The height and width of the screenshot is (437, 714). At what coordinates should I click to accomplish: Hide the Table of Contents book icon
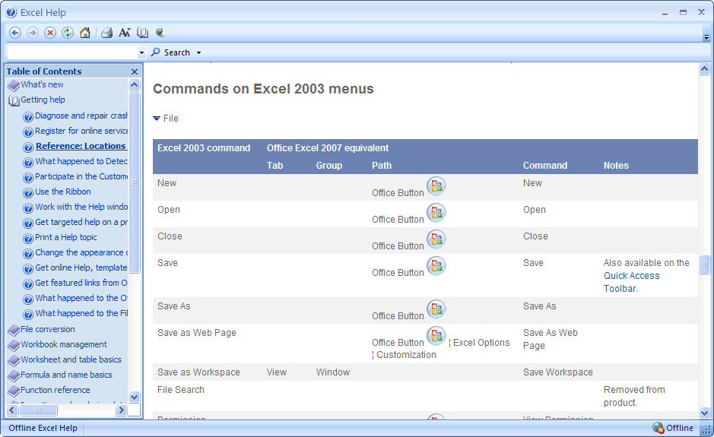point(142,33)
